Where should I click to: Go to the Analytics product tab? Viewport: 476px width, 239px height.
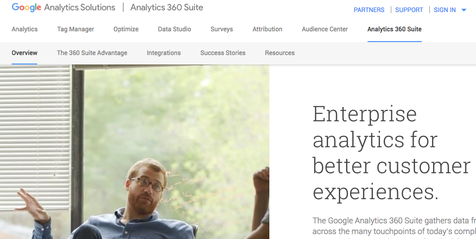(25, 29)
